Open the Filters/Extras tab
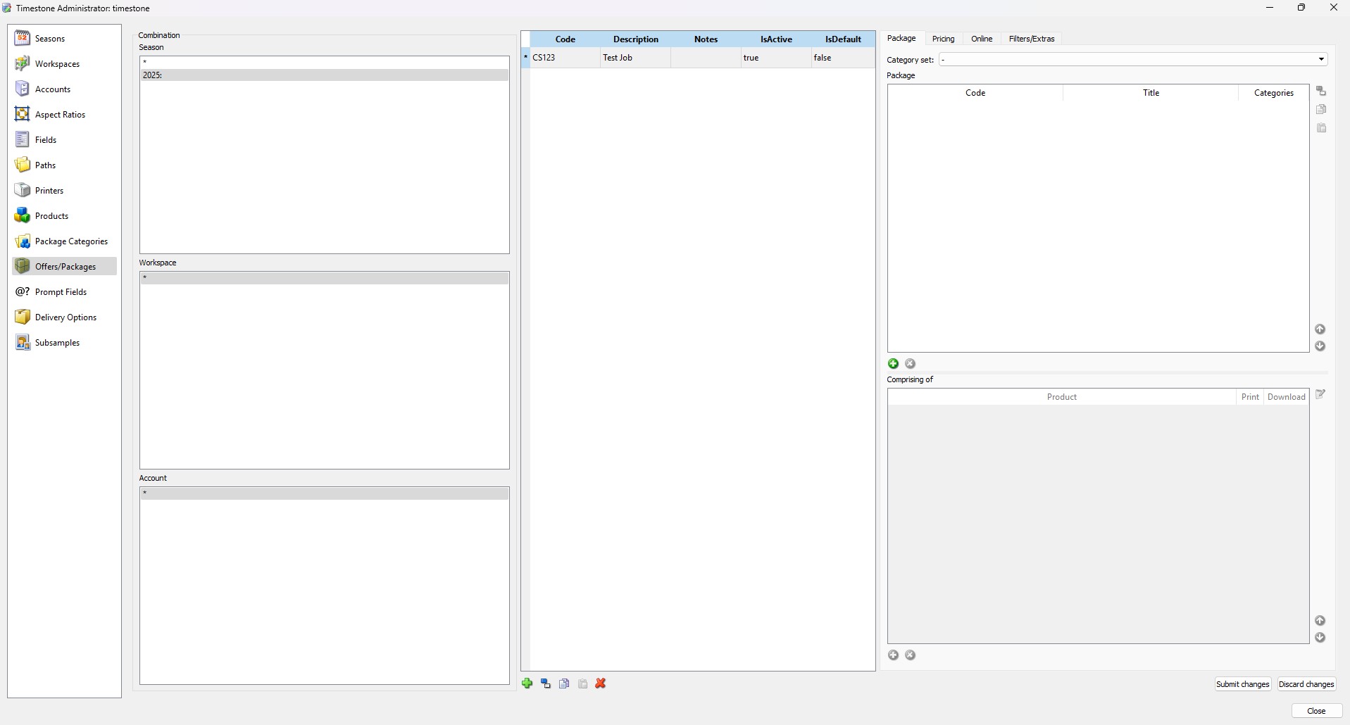This screenshot has height=725, width=1350. 1031,39
